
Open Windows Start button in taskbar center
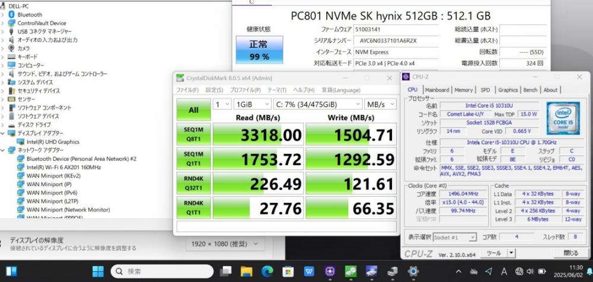point(98,271)
